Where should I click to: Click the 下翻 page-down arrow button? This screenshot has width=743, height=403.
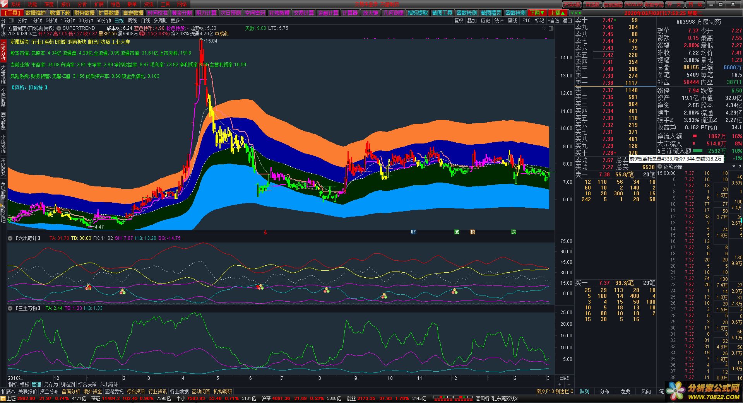tap(538, 13)
